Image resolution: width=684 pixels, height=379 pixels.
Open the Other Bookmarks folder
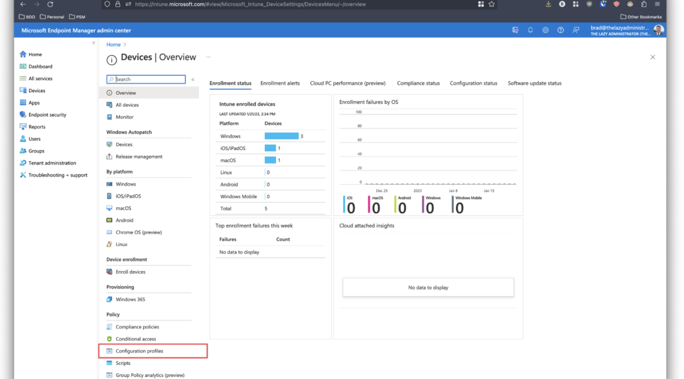[x=641, y=17]
